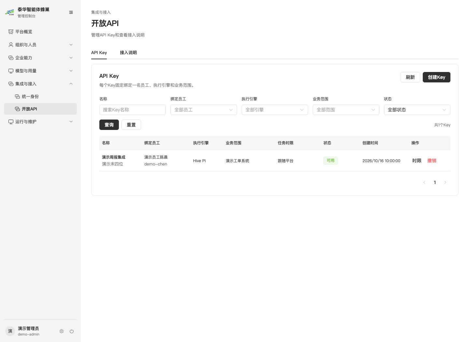Expand the 企业能力 menu chevron
The image size is (469, 342).
tap(71, 58)
